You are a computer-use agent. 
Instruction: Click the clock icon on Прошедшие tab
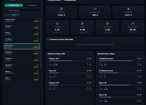click(x=28, y=5)
